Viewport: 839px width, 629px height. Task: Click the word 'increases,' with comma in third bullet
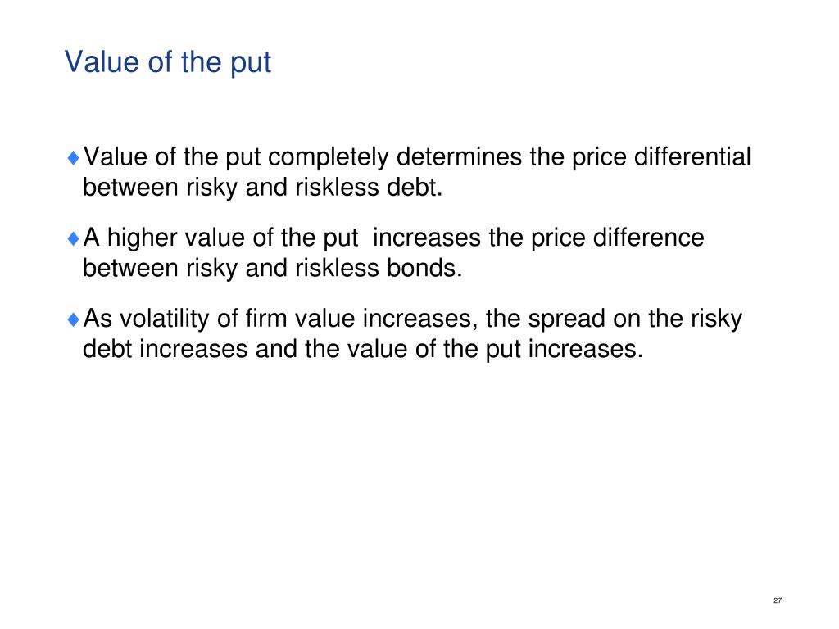[420, 319]
